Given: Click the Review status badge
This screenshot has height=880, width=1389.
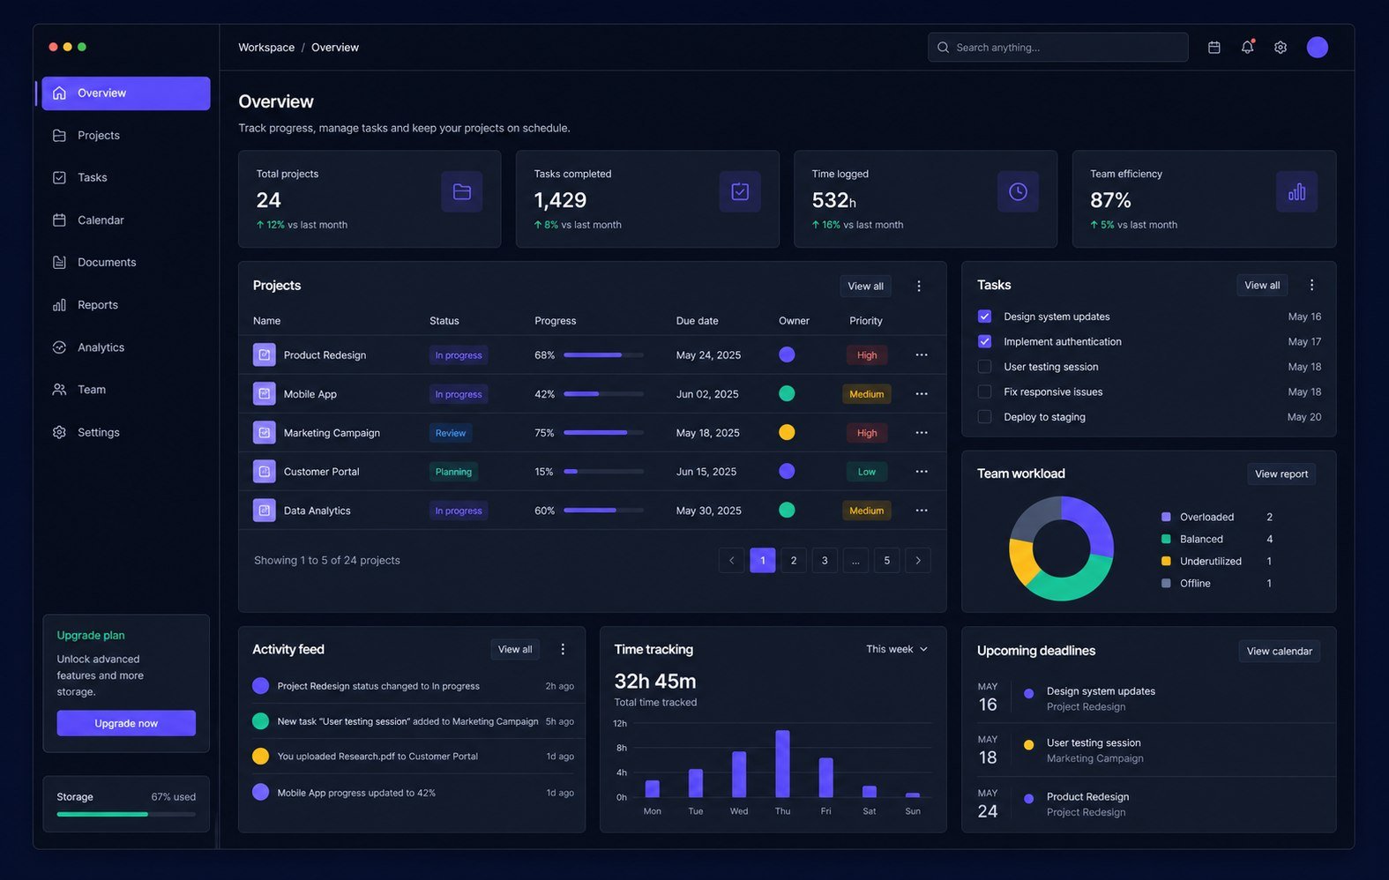Looking at the screenshot, I should 450,432.
